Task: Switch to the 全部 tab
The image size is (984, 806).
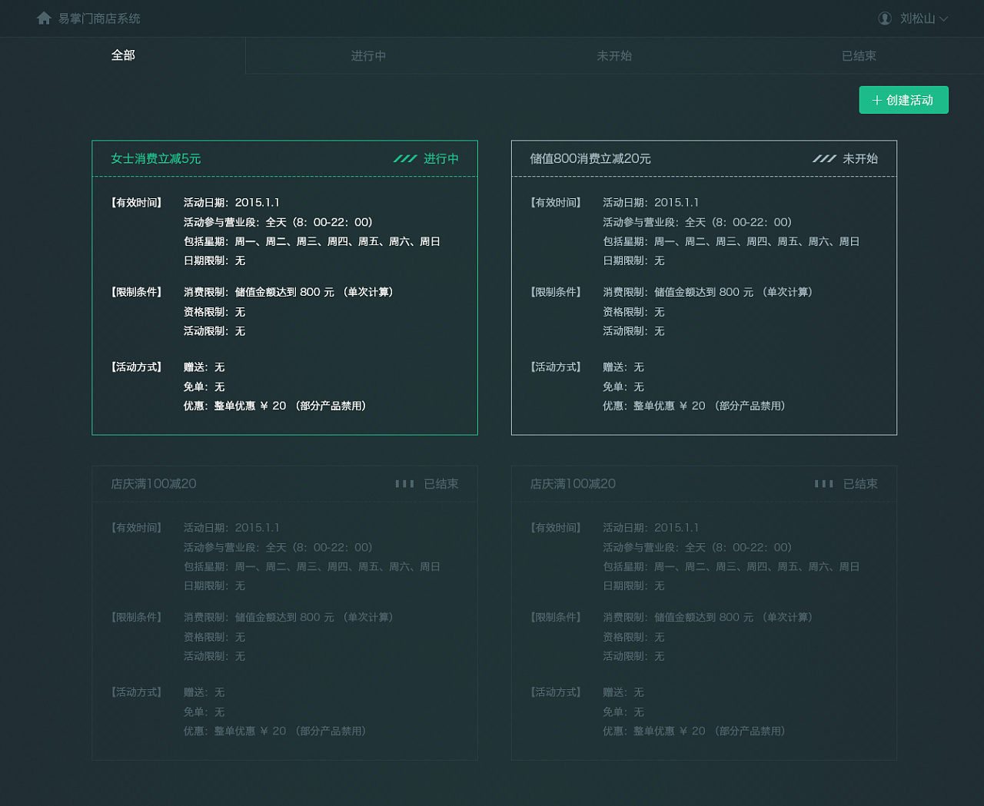Action: [123, 55]
